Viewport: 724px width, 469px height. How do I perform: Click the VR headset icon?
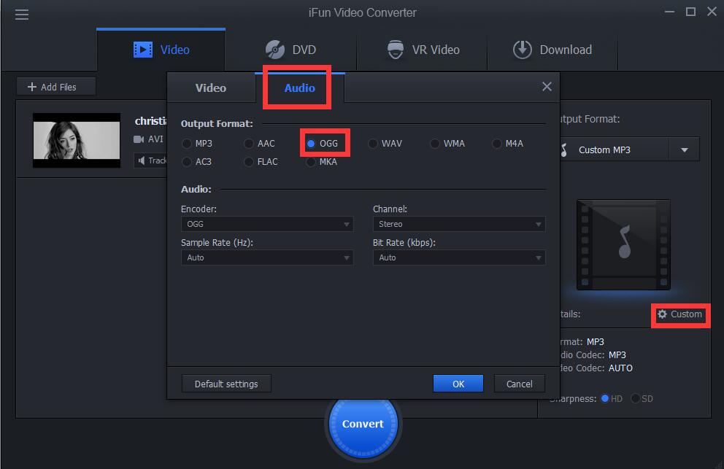pyautogui.click(x=396, y=50)
